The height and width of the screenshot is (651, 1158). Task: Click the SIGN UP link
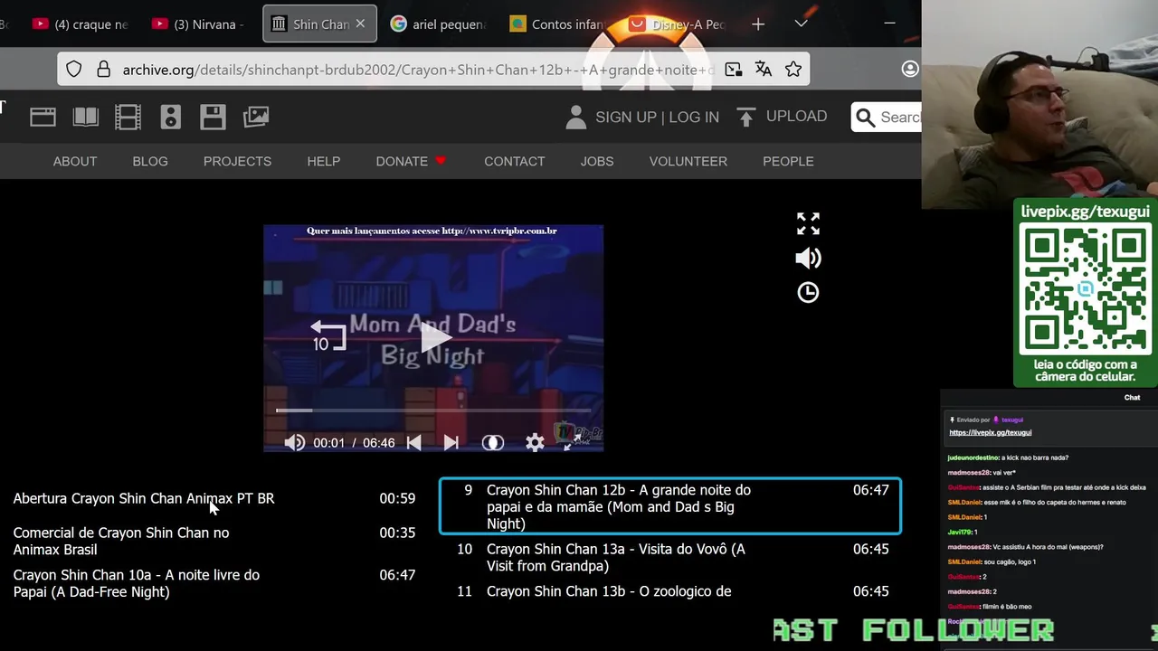[x=626, y=117]
